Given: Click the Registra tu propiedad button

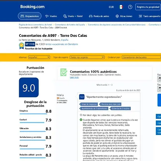Looking at the screenshot, I should click(148, 7).
